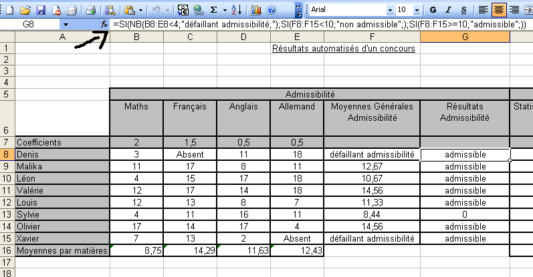Select column A header
The image size is (533, 277).
[62, 37]
